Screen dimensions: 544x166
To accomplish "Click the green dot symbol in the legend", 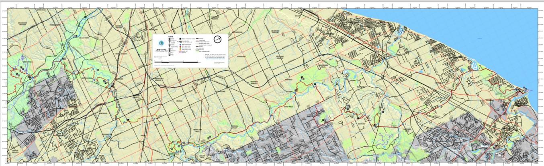I will tap(180, 48).
